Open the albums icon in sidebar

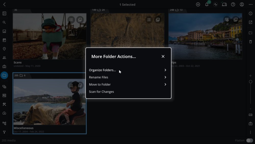coord(4,67)
